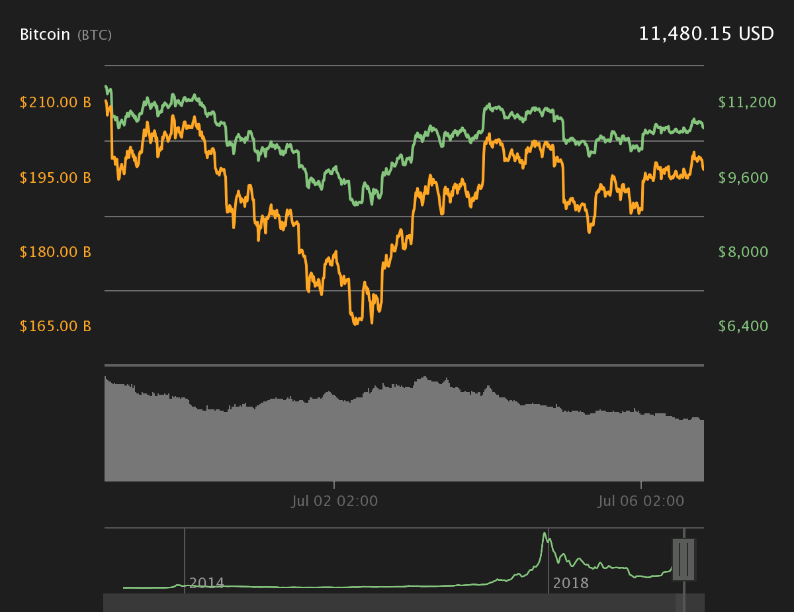Click the $6,400 price axis label
This screenshot has height=612, width=794.
coord(743,326)
